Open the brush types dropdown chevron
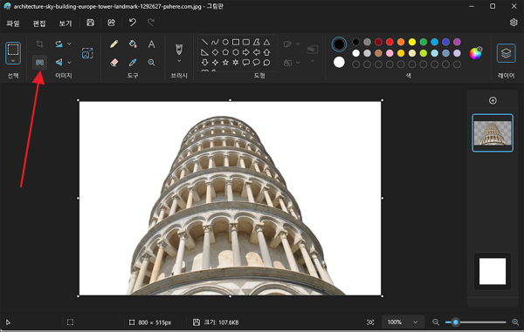This screenshot has width=524, height=332. click(x=179, y=61)
